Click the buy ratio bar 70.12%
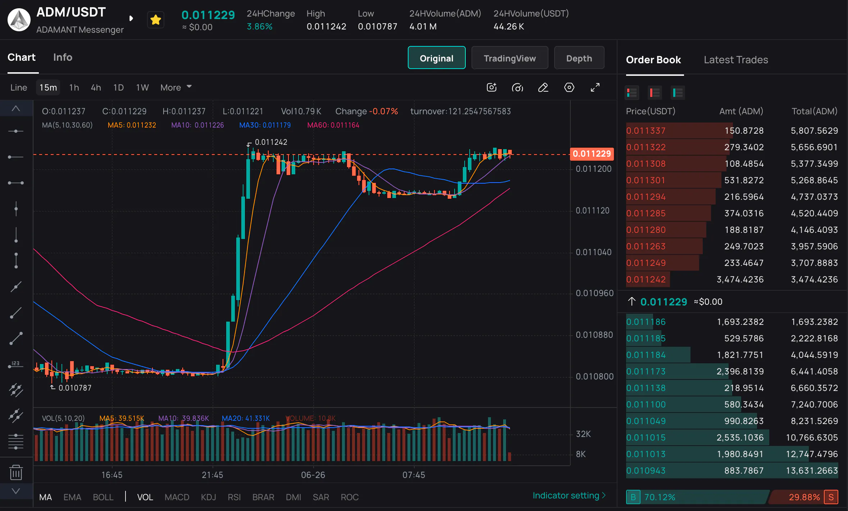Viewport: 848px width, 511px height. pos(697,497)
